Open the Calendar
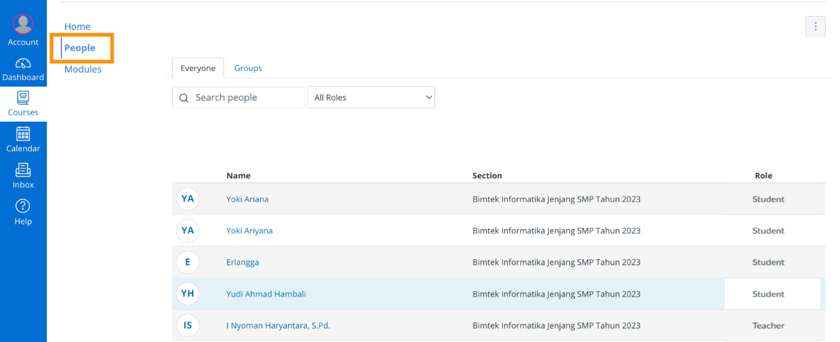Screen dimensions: 840x342 (x=23, y=140)
